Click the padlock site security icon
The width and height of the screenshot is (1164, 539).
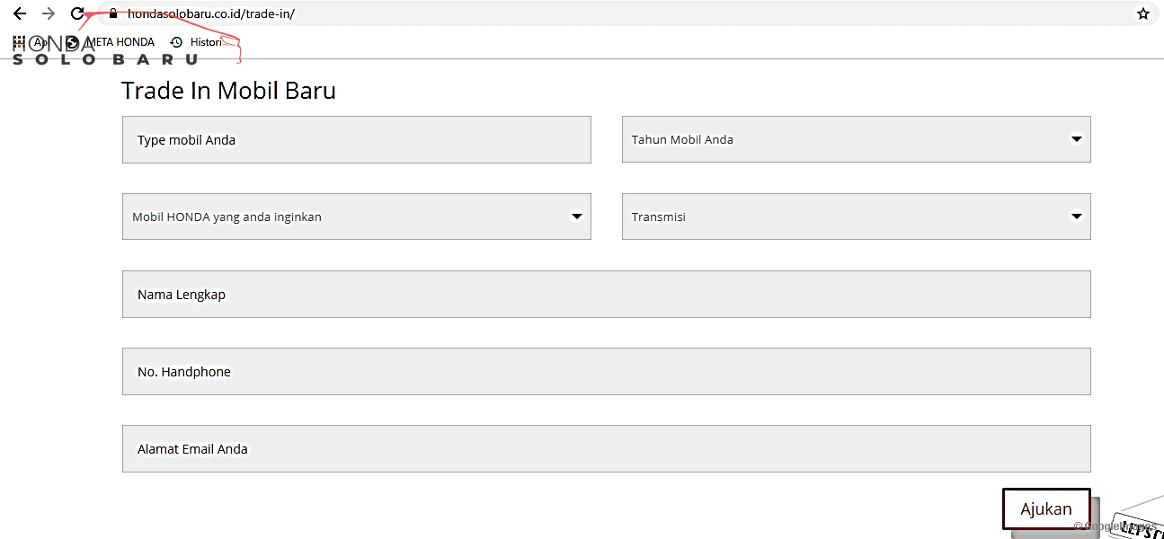(113, 13)
